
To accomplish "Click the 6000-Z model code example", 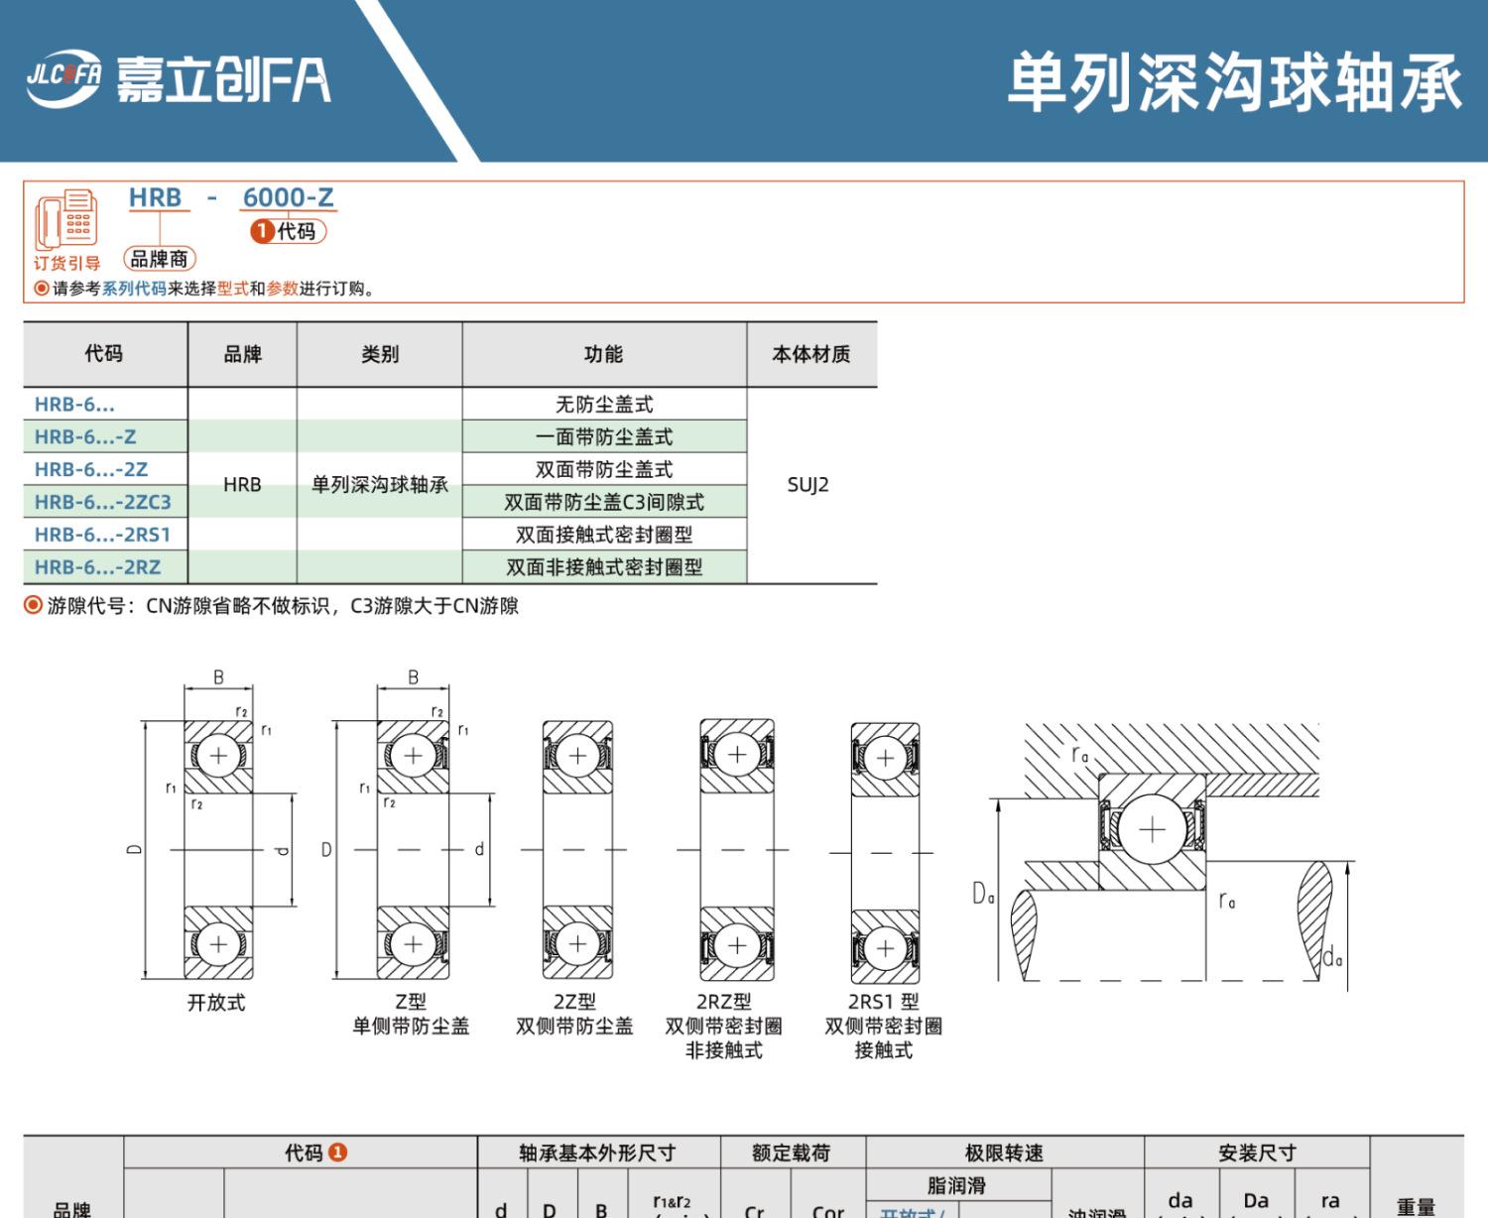I will coord(289,197).
